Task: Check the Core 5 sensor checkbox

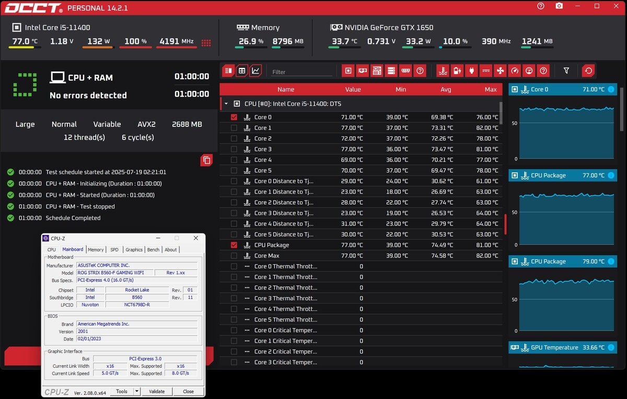Action: (x=234, y=170)
